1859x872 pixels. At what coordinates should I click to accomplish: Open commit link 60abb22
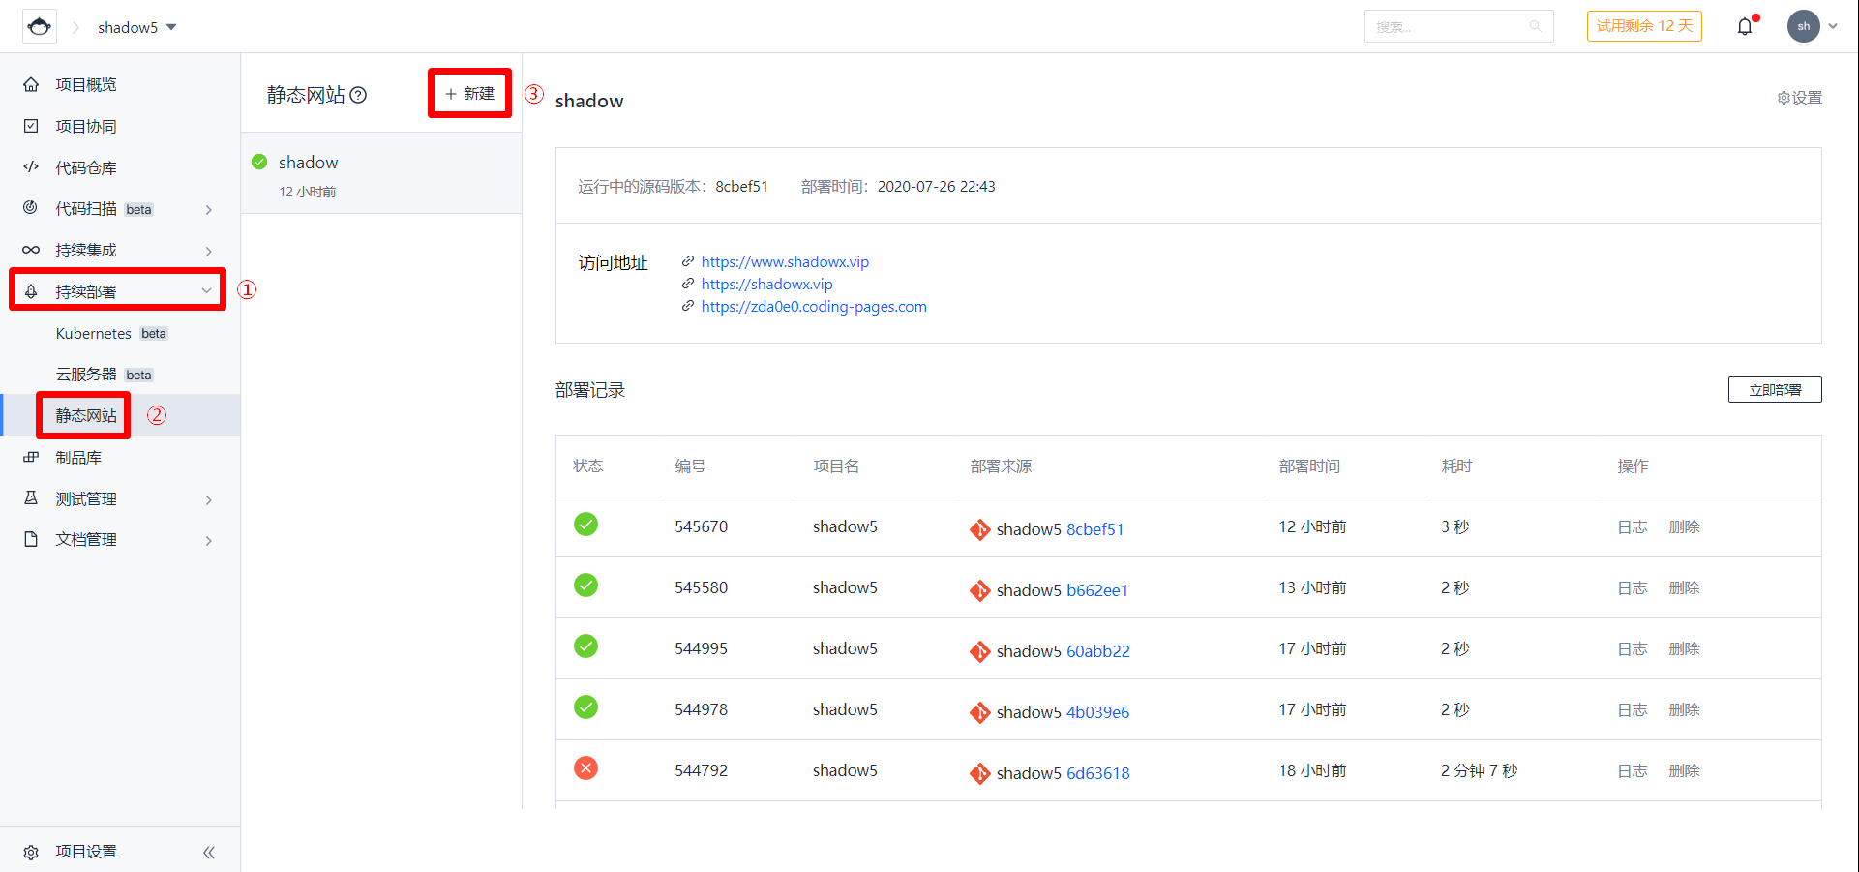pos(1098,651)
